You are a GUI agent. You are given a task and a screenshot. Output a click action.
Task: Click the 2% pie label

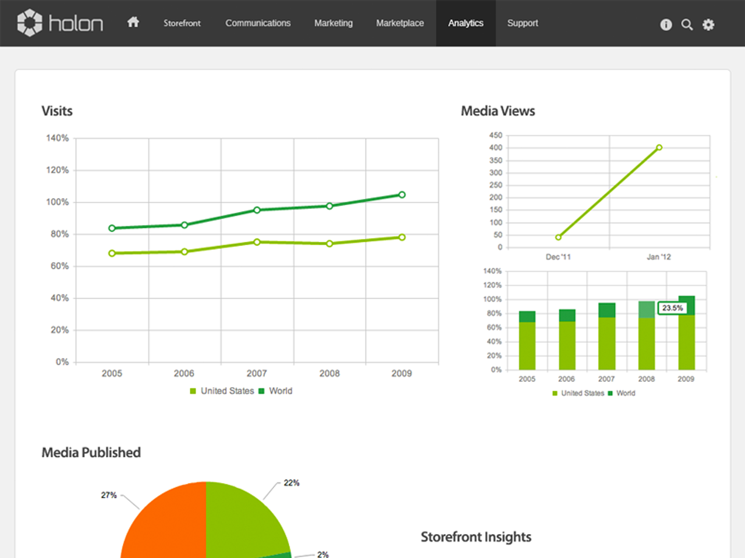pos(323,554)
